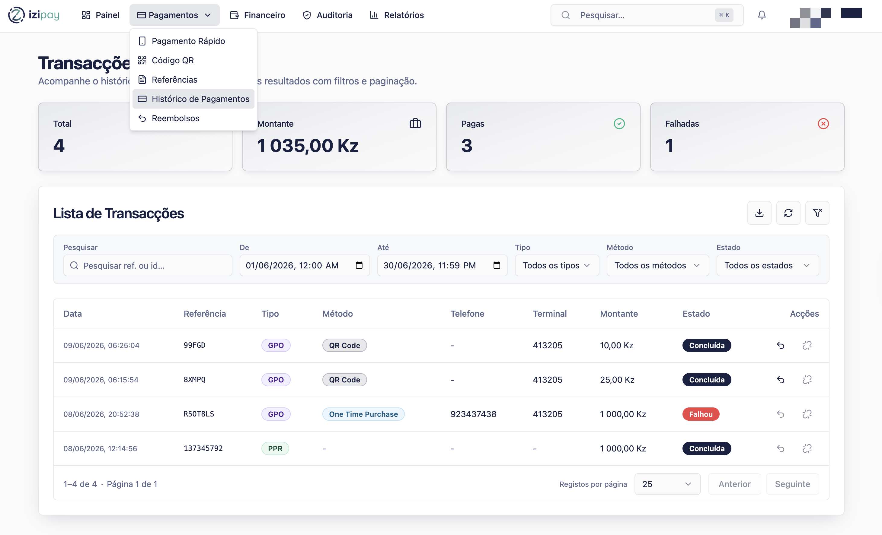This screenshot has width=882, height=535.
Task: Expand the Todos os métodos dropdown
Action: [658, 265]
